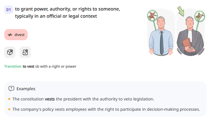The height and width of the screenshot is (121, 211).
Task: Click the bold word 'vests' in example
Action: click(x=50, y=99)
